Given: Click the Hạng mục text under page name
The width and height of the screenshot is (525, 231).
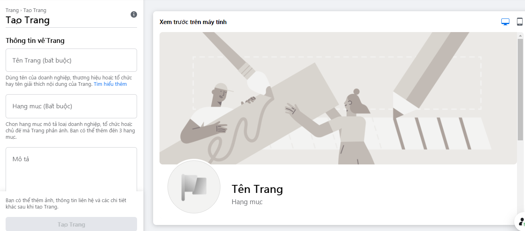Looking at the screenshot, I should [x=247, y=202].
